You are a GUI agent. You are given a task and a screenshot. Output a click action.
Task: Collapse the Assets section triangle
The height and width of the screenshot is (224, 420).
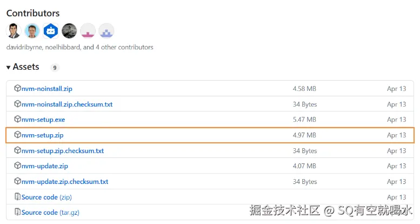pyautogui.click(x=9, y=68)
